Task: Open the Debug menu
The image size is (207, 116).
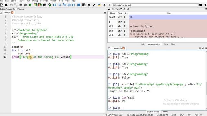Action: (x=35, y=1)
